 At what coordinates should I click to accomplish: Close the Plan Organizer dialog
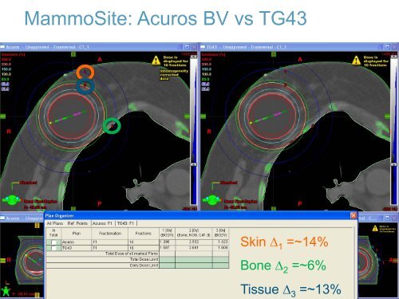click(x=354, y=215)
